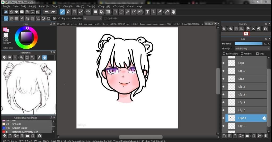The height and width of the screenshot is (142, 272).
Task: Delete the selected layer with trash icon
Action: coord(266,136)
